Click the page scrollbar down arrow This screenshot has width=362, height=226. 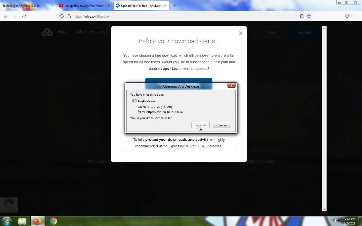[x=324, y=209]
